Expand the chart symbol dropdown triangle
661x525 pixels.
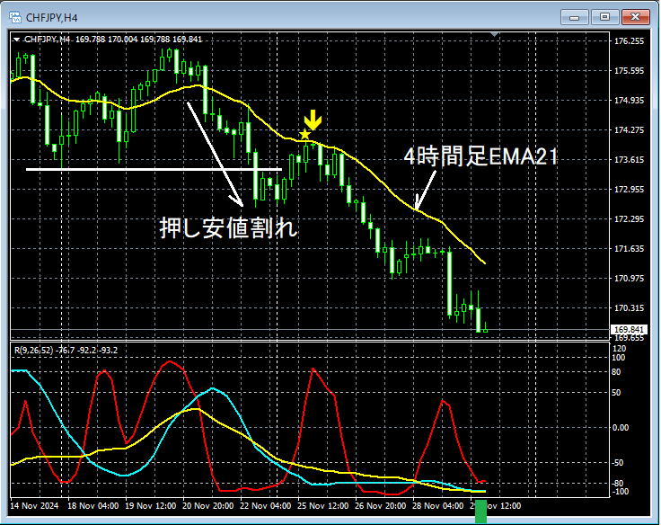click(x=16, y=40)
